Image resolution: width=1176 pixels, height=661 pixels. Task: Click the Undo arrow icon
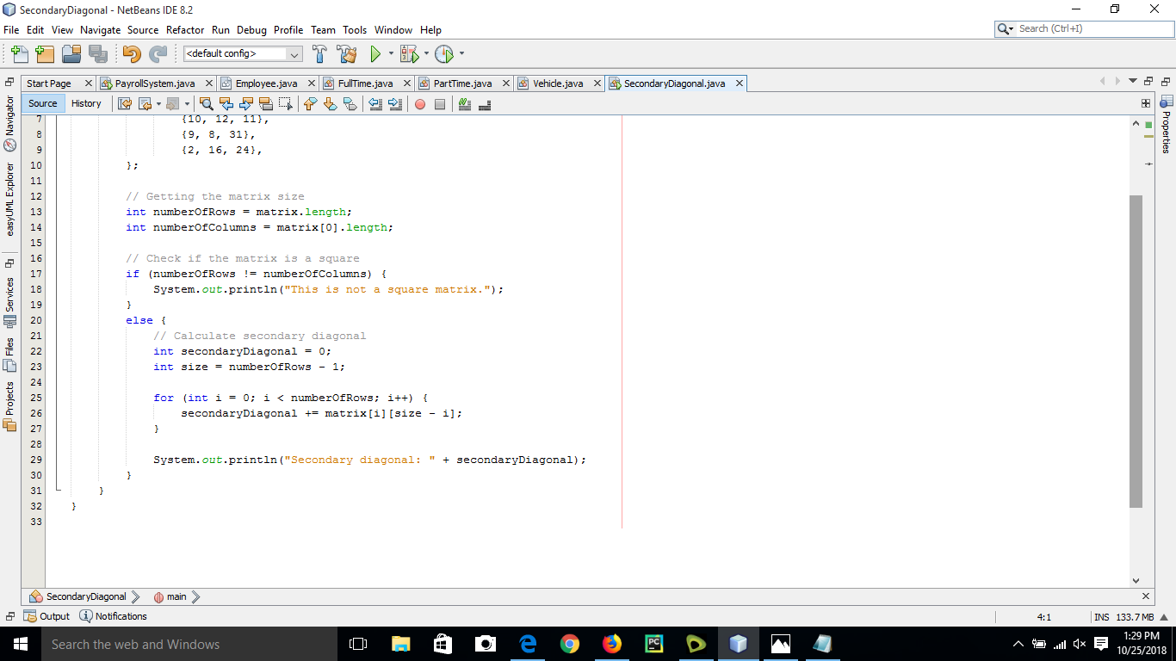131,54
